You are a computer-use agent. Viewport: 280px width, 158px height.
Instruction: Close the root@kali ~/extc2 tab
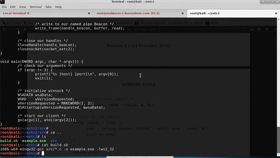pos(276,14)
